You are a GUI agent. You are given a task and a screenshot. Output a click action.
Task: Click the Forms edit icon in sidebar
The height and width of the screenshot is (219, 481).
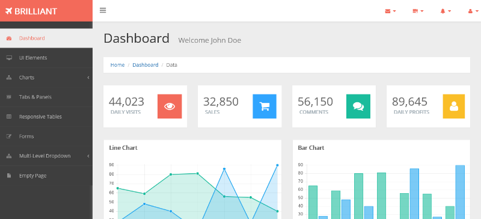point(9,137)
